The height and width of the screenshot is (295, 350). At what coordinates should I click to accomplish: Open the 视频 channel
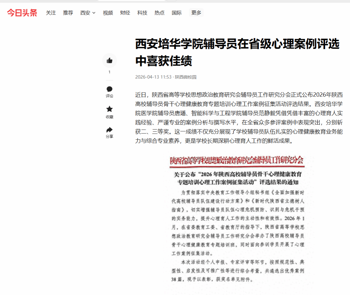pyautogui.click(x=108, y=13)
